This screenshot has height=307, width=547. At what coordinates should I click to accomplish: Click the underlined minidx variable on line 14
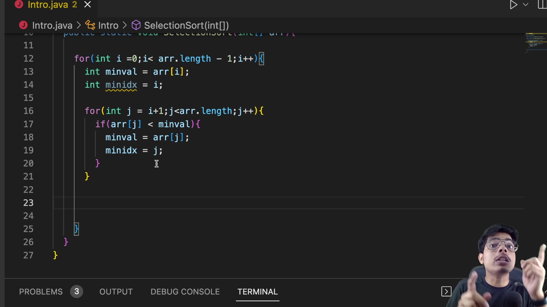point(121,85)
